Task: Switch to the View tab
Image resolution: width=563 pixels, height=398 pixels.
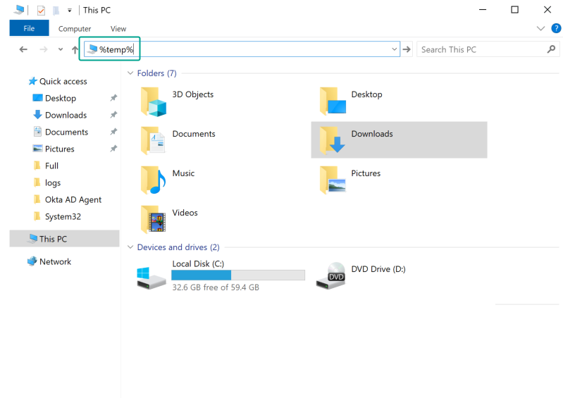Action: [x=118, y=29]
